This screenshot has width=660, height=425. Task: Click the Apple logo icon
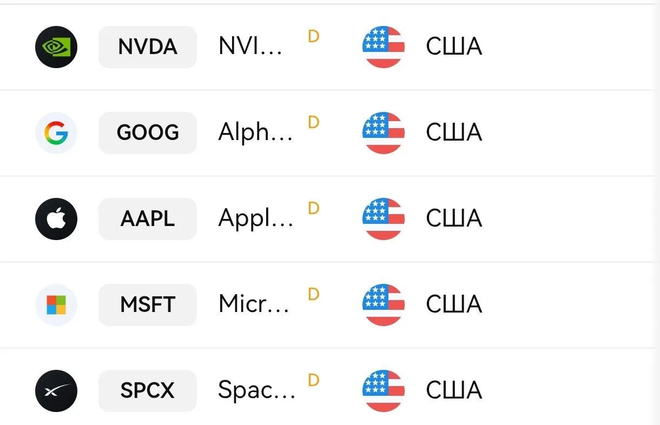coord(56,219)
